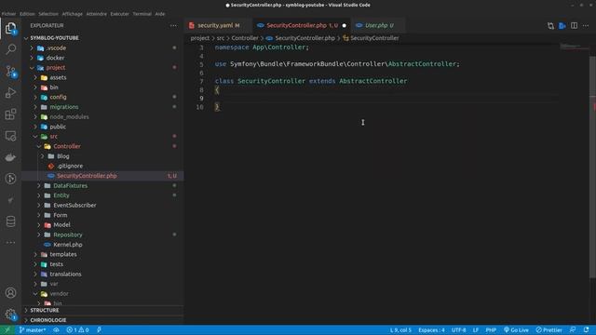Screen dimensions: 596x335
Task: Open the Fichier menu
Action: point(8,14)
